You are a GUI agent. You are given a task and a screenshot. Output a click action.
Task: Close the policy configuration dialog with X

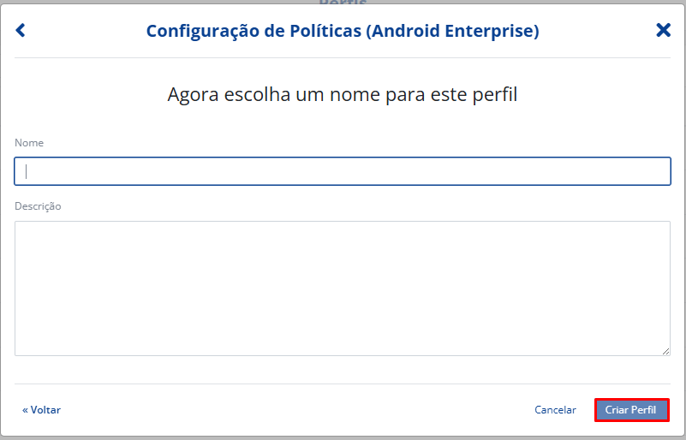coord(663,30)
